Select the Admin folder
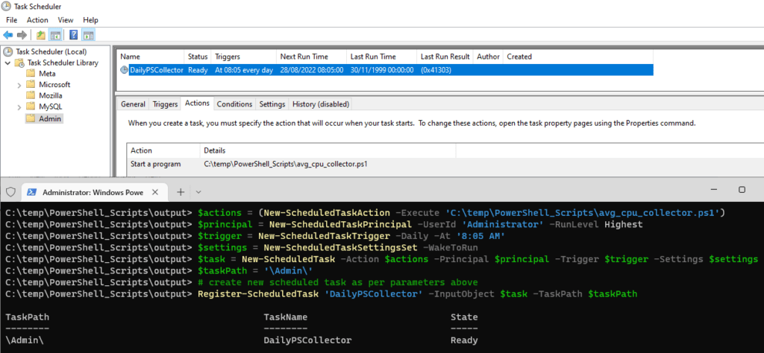The width and height of the screenshot is (764, 353). click(51, 118)
